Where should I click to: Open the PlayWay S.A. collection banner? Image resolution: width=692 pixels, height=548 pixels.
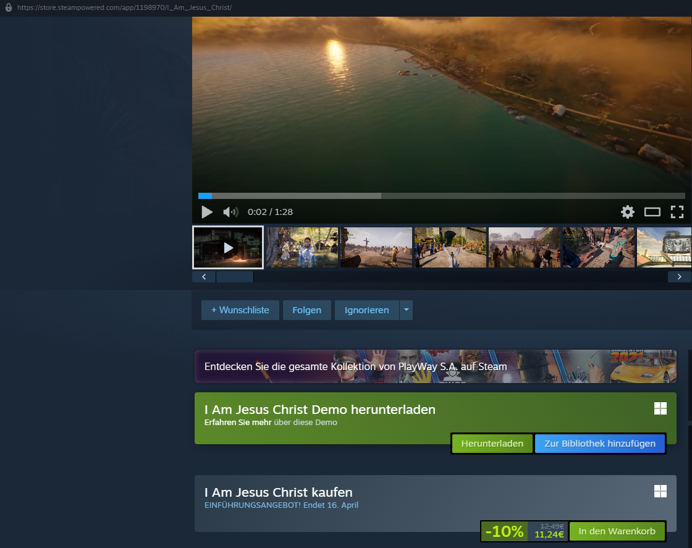(x=435, y=366)
